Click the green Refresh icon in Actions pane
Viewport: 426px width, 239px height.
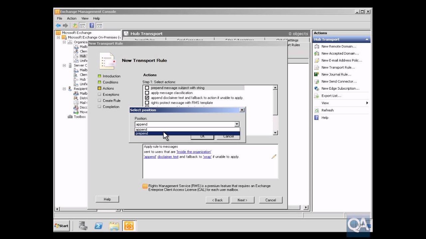[x=317, y=110]
